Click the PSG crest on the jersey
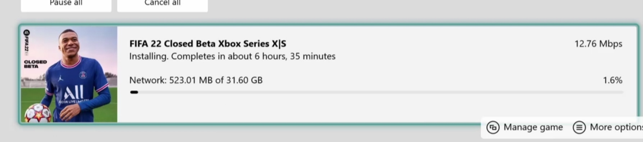The image size is (643, 142). coord(83,75)
